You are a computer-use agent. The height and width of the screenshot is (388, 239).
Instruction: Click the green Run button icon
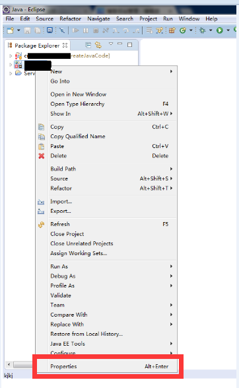pyautogui.click(x=219, y=30)
